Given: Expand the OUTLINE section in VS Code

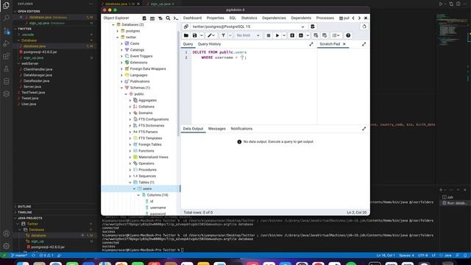Looking at the screenshot, I should point(24,207).
